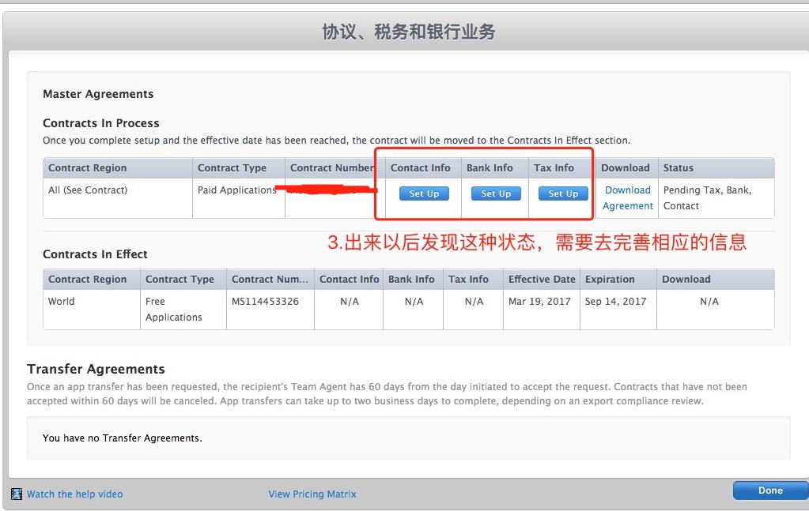Select contract number MS114453326 cell
809x511 pixels.
265,302
